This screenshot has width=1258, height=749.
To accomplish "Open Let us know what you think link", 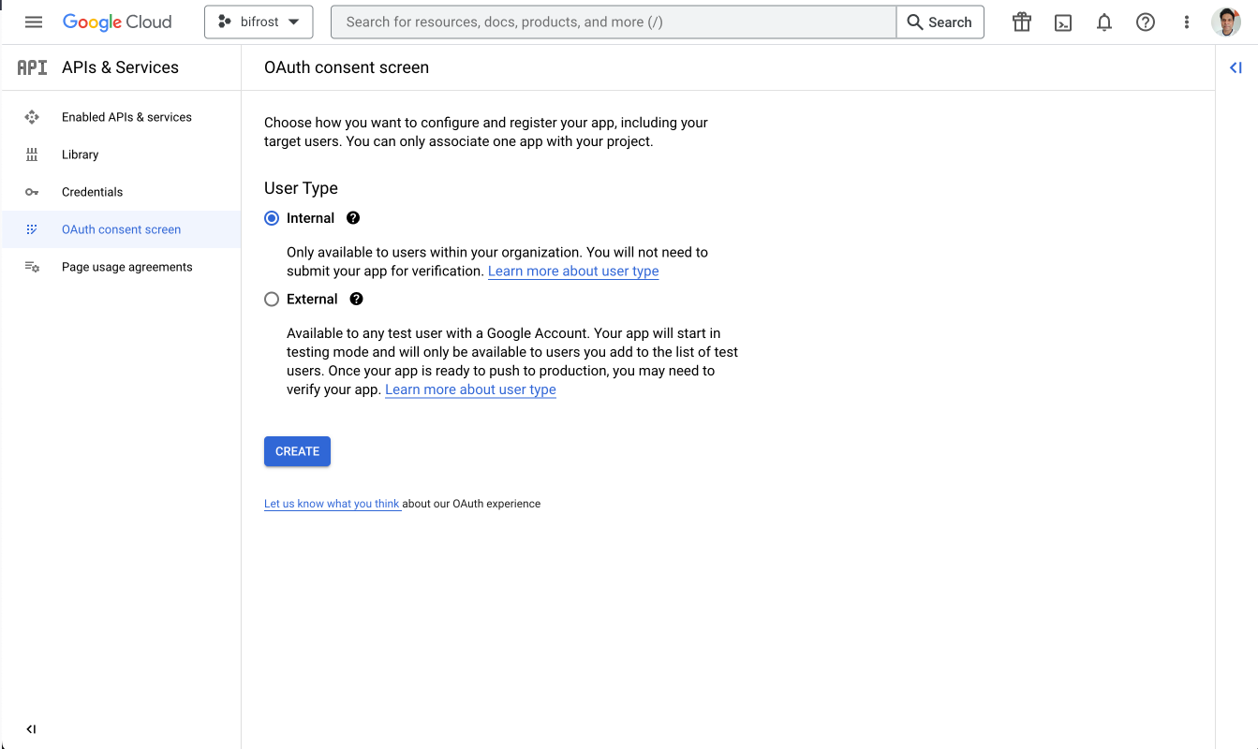I will (x=332, y=504).
